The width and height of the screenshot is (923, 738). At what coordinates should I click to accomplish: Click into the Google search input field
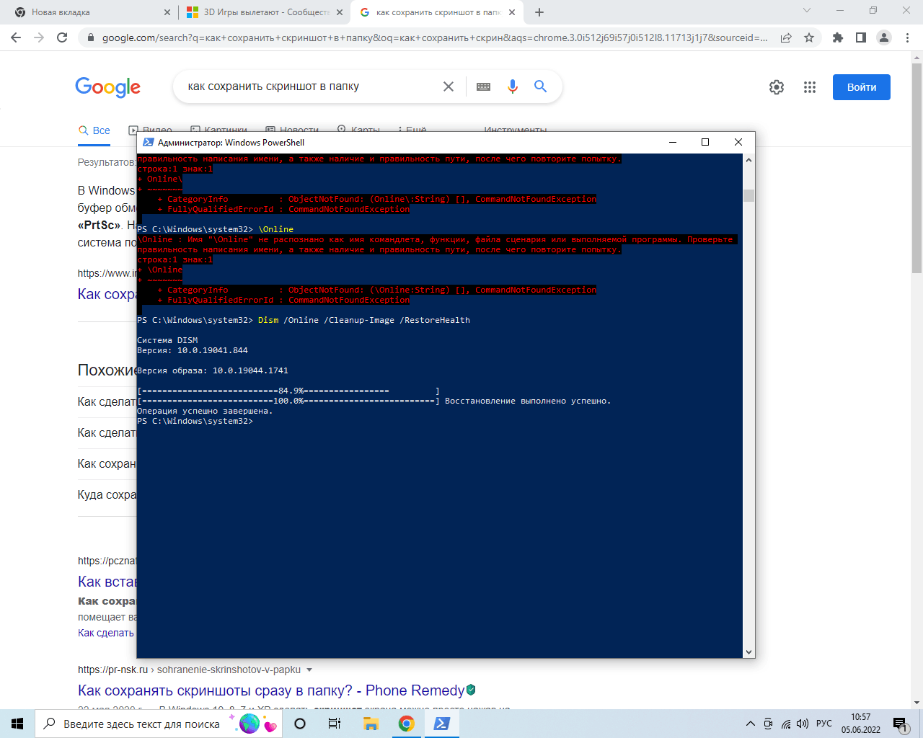[x=310, y=86]
